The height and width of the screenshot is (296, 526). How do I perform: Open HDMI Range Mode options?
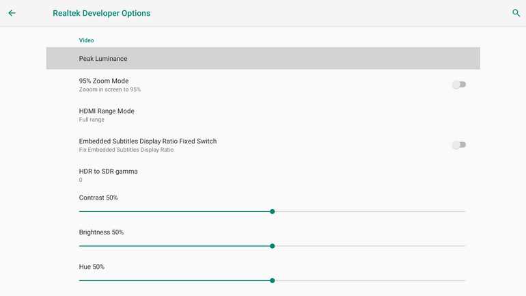pyautogui.click(x=107, y=115)
